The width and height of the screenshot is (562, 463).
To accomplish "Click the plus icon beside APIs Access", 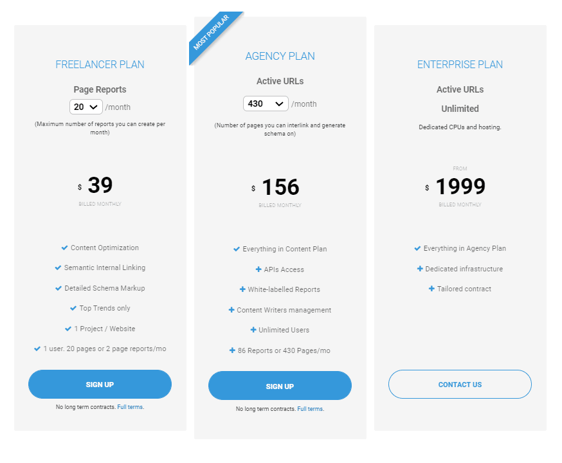I will (x=258, y=269).
